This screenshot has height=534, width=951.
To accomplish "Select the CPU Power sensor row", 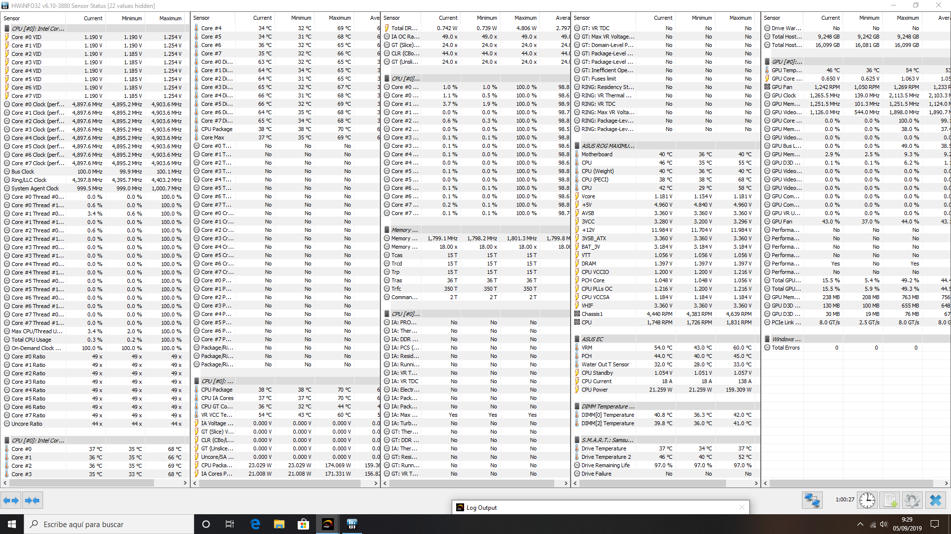I will pyautogui.click(x=594, y=390).
